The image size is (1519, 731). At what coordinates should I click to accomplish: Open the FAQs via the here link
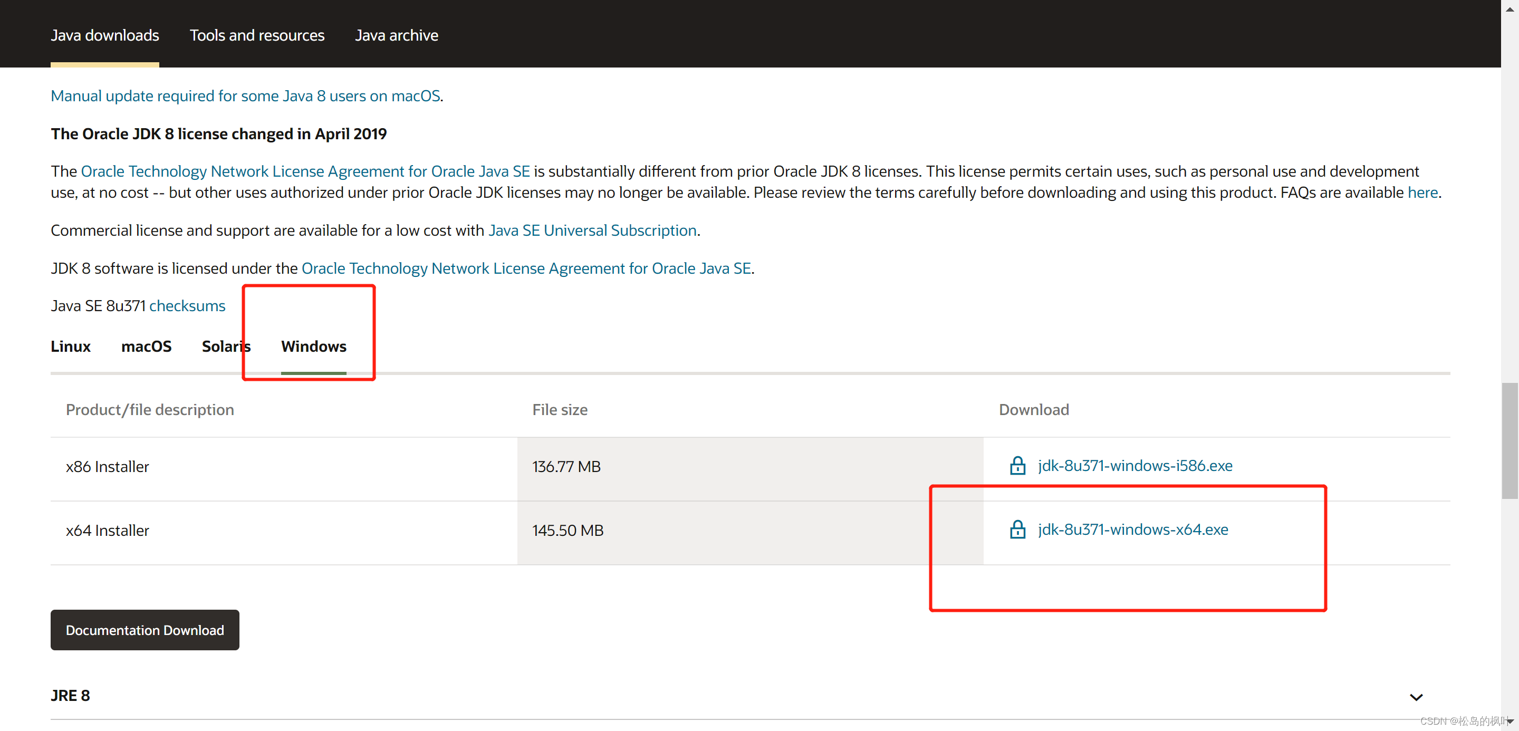click(x=1422, y=192)
